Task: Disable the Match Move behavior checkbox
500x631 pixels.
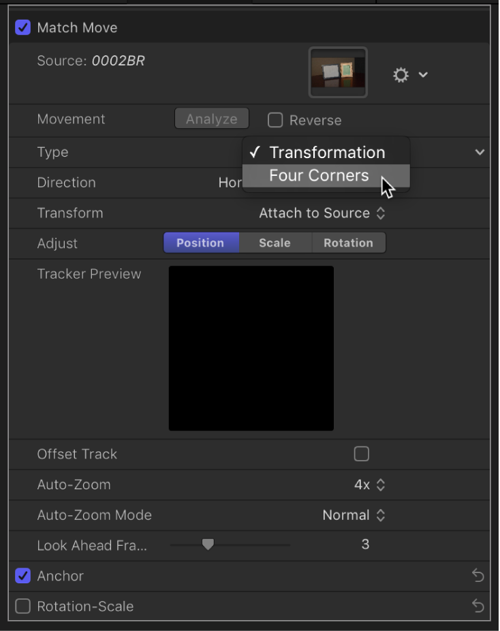Action: coord(23,28)
